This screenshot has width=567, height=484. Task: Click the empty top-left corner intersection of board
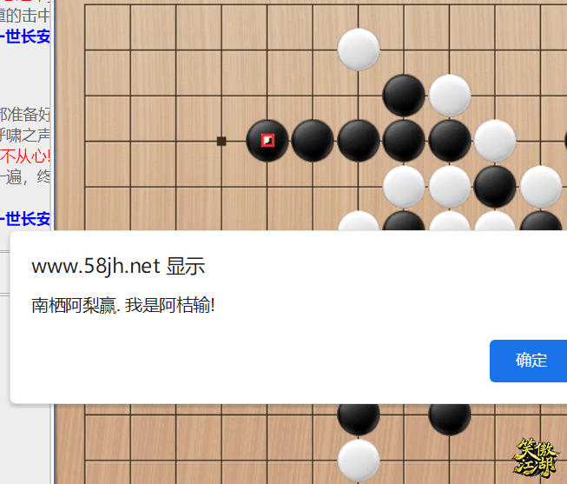click(85, 4)
